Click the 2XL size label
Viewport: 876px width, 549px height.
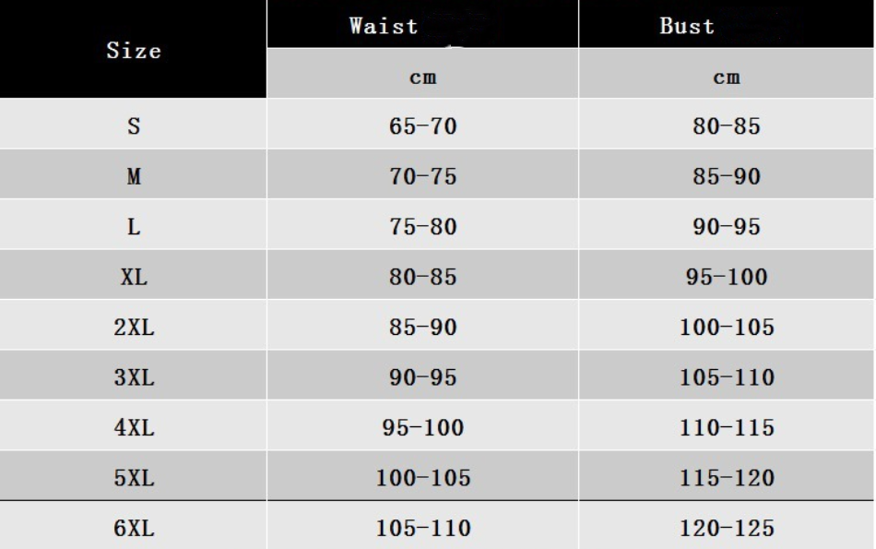click(134, 327)
